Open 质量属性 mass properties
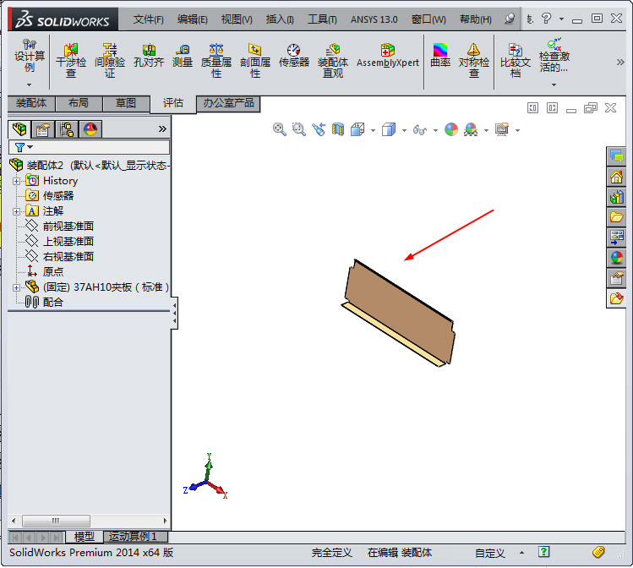This screenshot has width=633, height=568. click(216, 61)
